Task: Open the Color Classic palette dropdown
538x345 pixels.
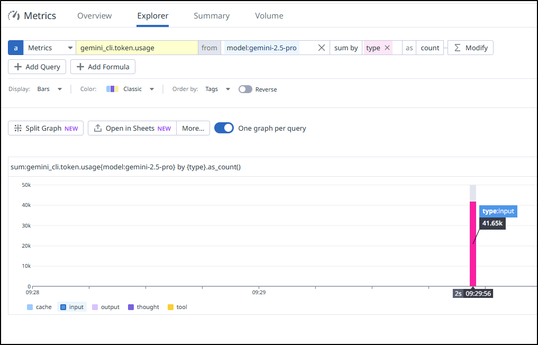Action: [x=130, y=89]
